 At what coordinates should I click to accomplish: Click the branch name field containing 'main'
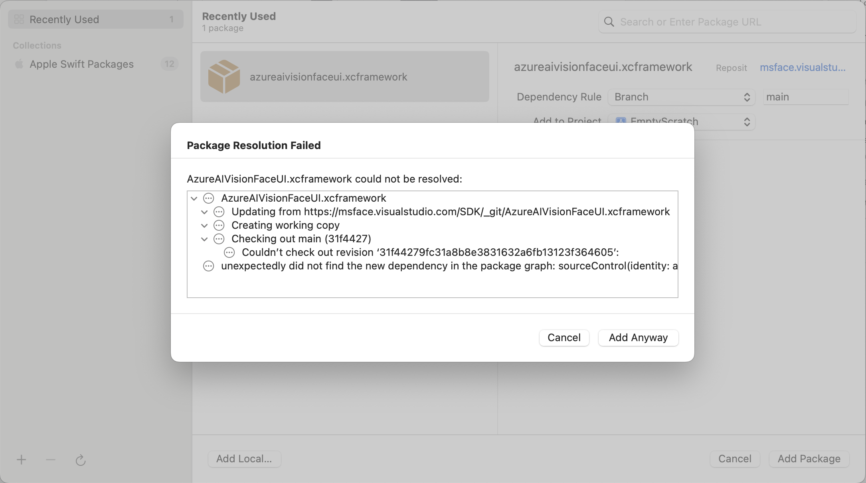click(806, 97)
